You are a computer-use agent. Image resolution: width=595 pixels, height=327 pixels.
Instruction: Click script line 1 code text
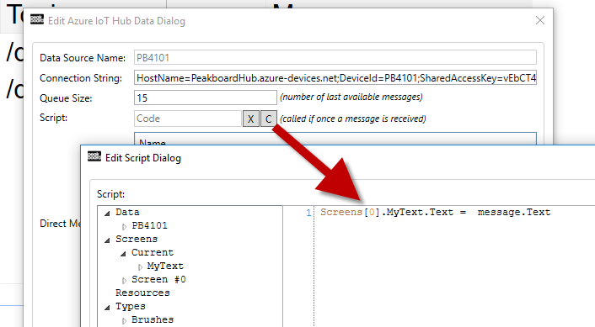pos(435,212)
